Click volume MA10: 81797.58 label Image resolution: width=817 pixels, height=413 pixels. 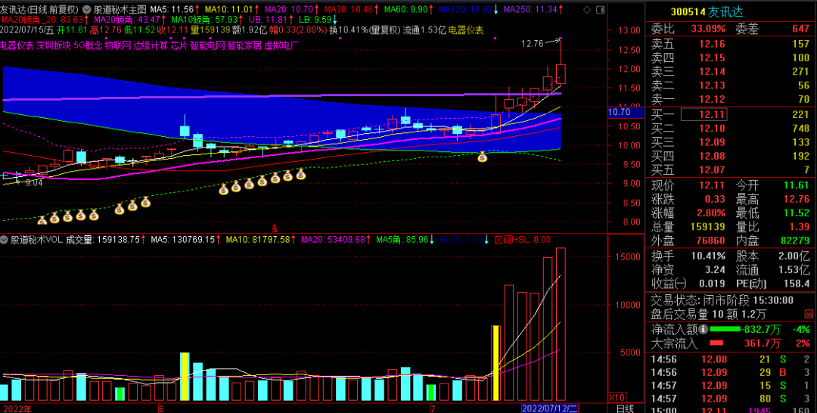[259, 240]
